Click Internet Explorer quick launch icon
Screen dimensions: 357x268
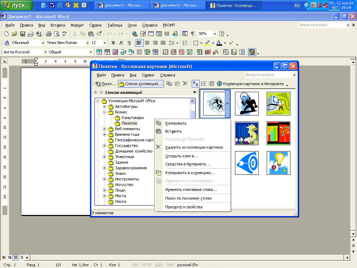[60, 5]
